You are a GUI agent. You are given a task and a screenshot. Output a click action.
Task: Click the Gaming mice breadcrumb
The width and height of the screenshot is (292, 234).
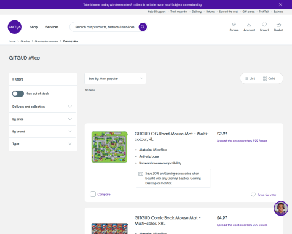(71, 41)
